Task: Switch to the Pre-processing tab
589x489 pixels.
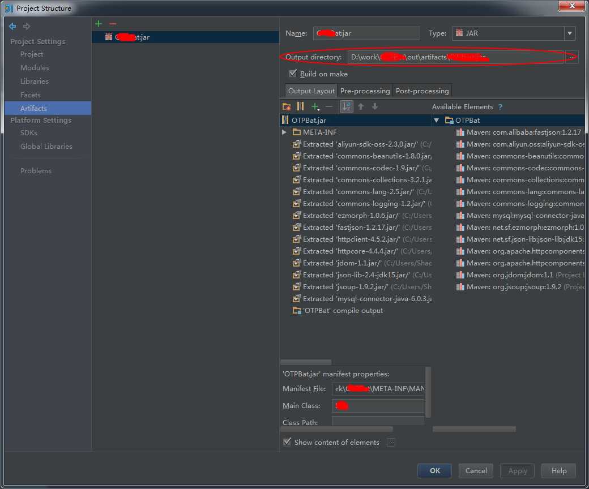Action: coord(365,91)
